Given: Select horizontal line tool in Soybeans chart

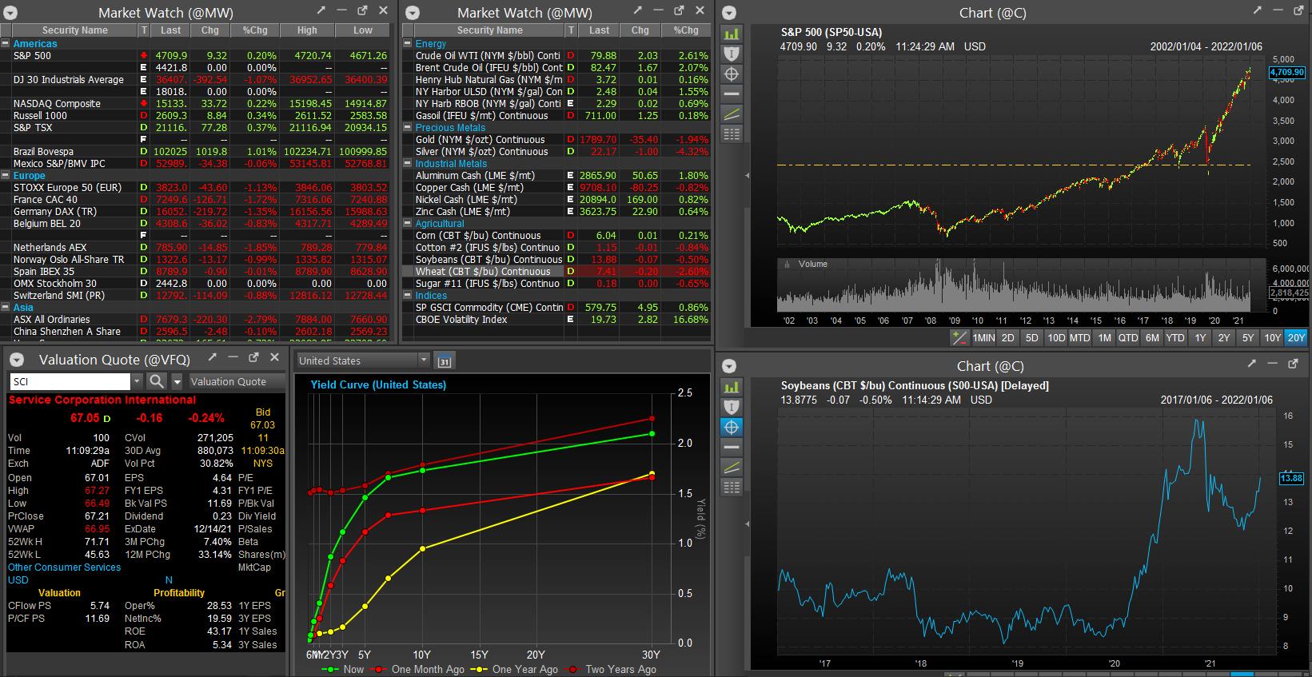Looking at the screenshot, I should pyautogui.click(x=731, y=447).
